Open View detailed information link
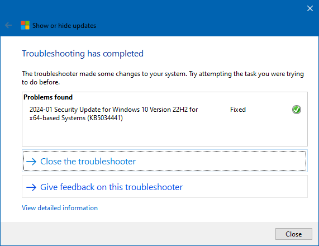Image resolution: width=319 pixels, height=246 pixels. tap(60, 208)
